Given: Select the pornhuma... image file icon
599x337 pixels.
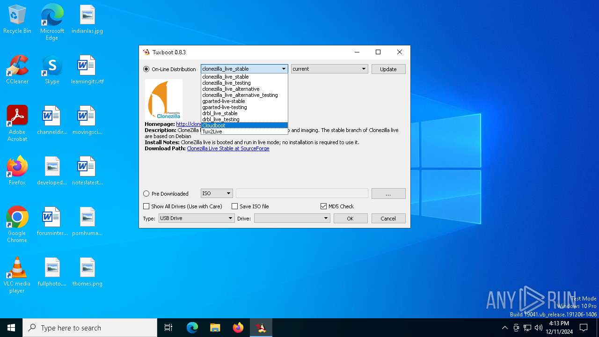Looking at the screenshot, I should 87,222.
